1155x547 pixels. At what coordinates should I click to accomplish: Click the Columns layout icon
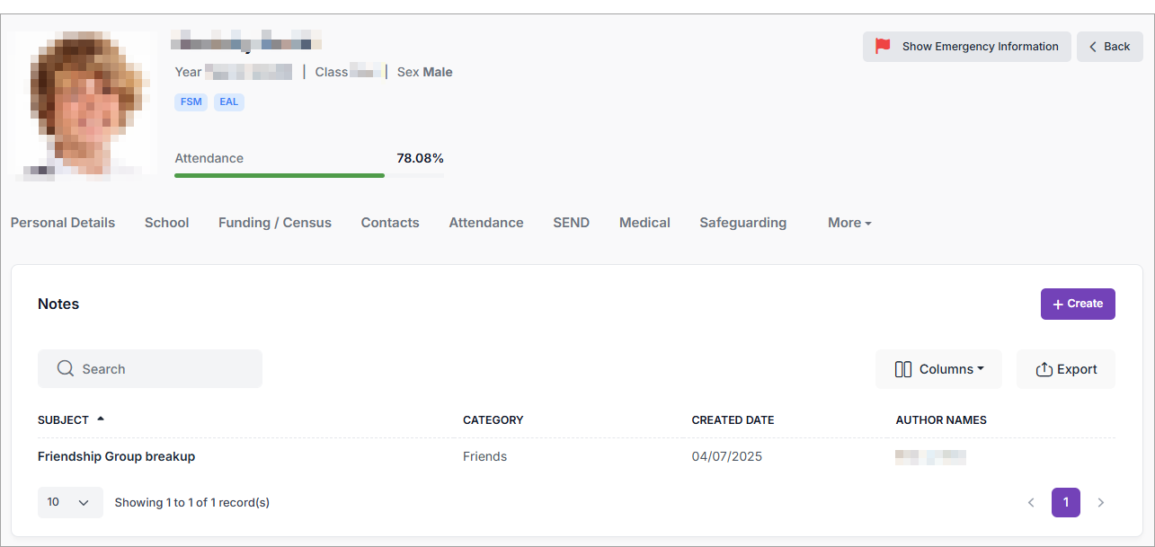coord(903,369)
